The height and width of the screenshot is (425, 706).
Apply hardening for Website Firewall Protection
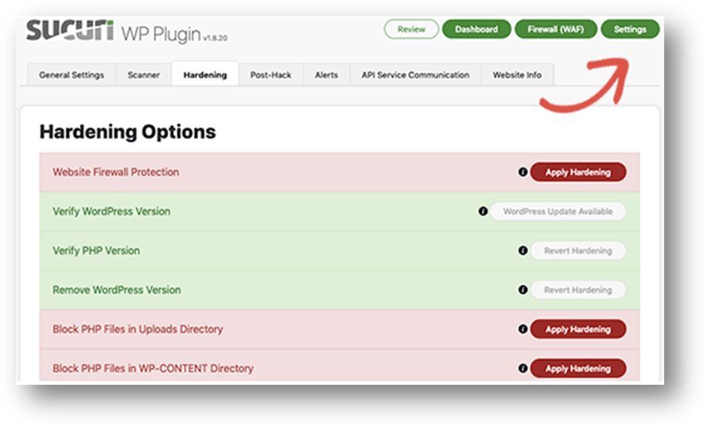(578, 172)
